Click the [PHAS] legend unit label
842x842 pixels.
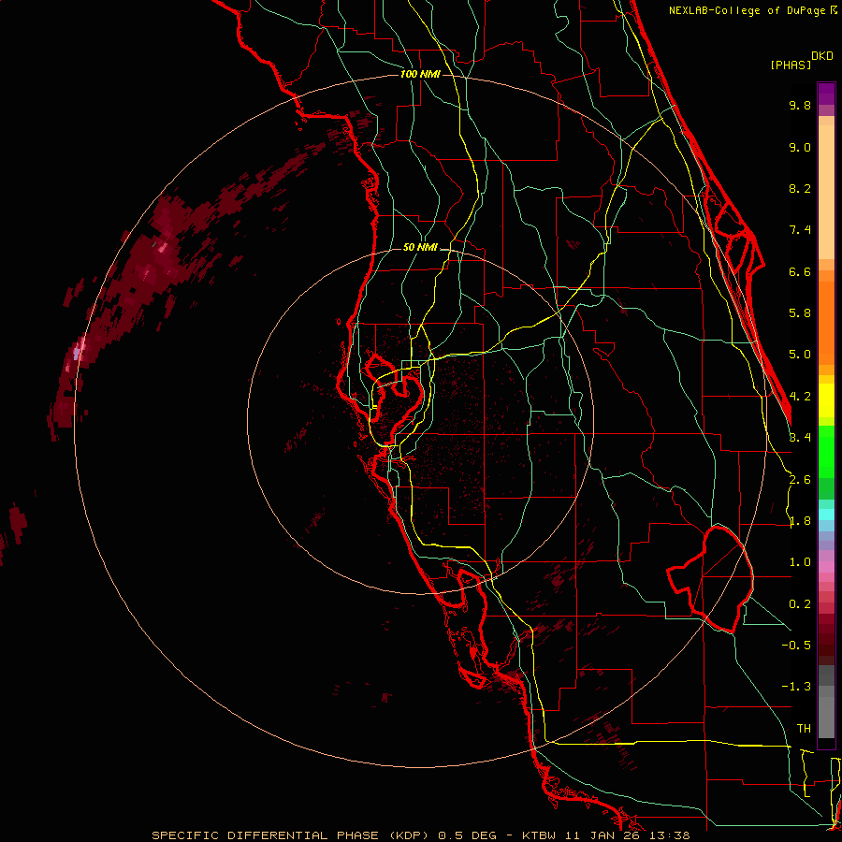pos(791,65)
